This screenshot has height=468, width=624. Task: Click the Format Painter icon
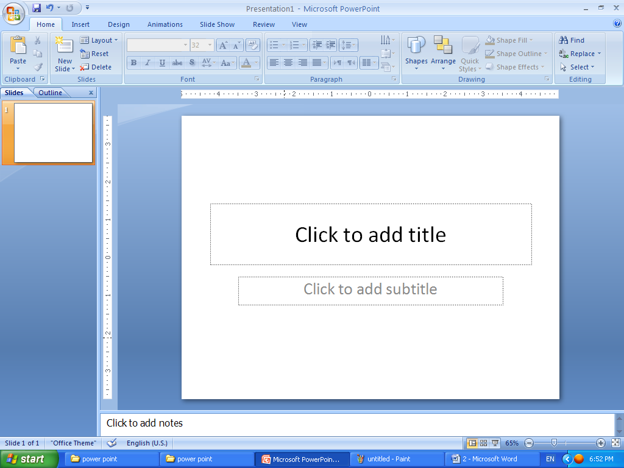pos(38,67)
